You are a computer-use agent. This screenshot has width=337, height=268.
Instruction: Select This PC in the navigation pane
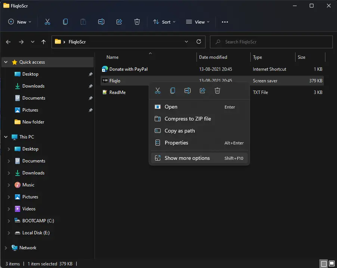click(27, 137)
